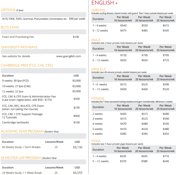Screen dimensions: 176x175
Task: Select the UKULELE section title
Action: [99, 69]
